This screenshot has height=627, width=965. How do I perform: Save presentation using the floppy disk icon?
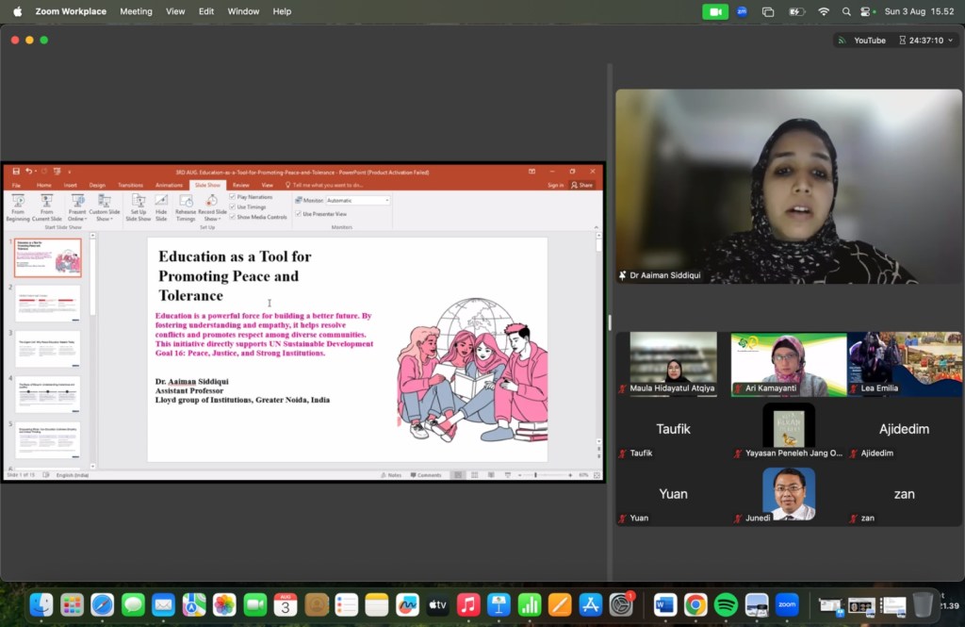[x=16, y=172]
